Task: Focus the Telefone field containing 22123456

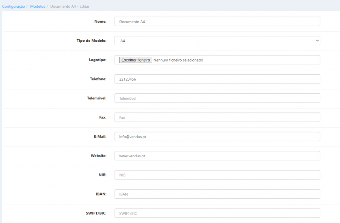Action: [x=217, y=79]
